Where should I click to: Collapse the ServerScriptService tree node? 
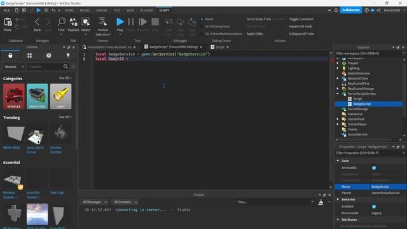pyautogui.click(x=338, y=94)
